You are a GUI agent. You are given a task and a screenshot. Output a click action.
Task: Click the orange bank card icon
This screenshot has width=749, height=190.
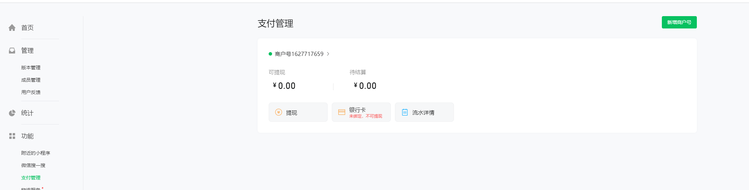(x=342, y=112)
